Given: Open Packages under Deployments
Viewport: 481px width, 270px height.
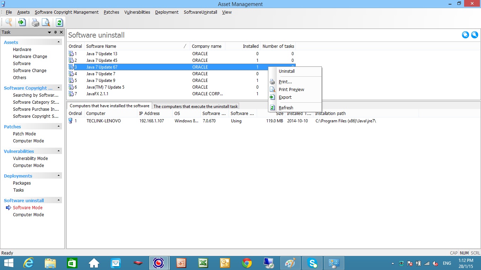Looking at the screenshot, I should (22, 183).
